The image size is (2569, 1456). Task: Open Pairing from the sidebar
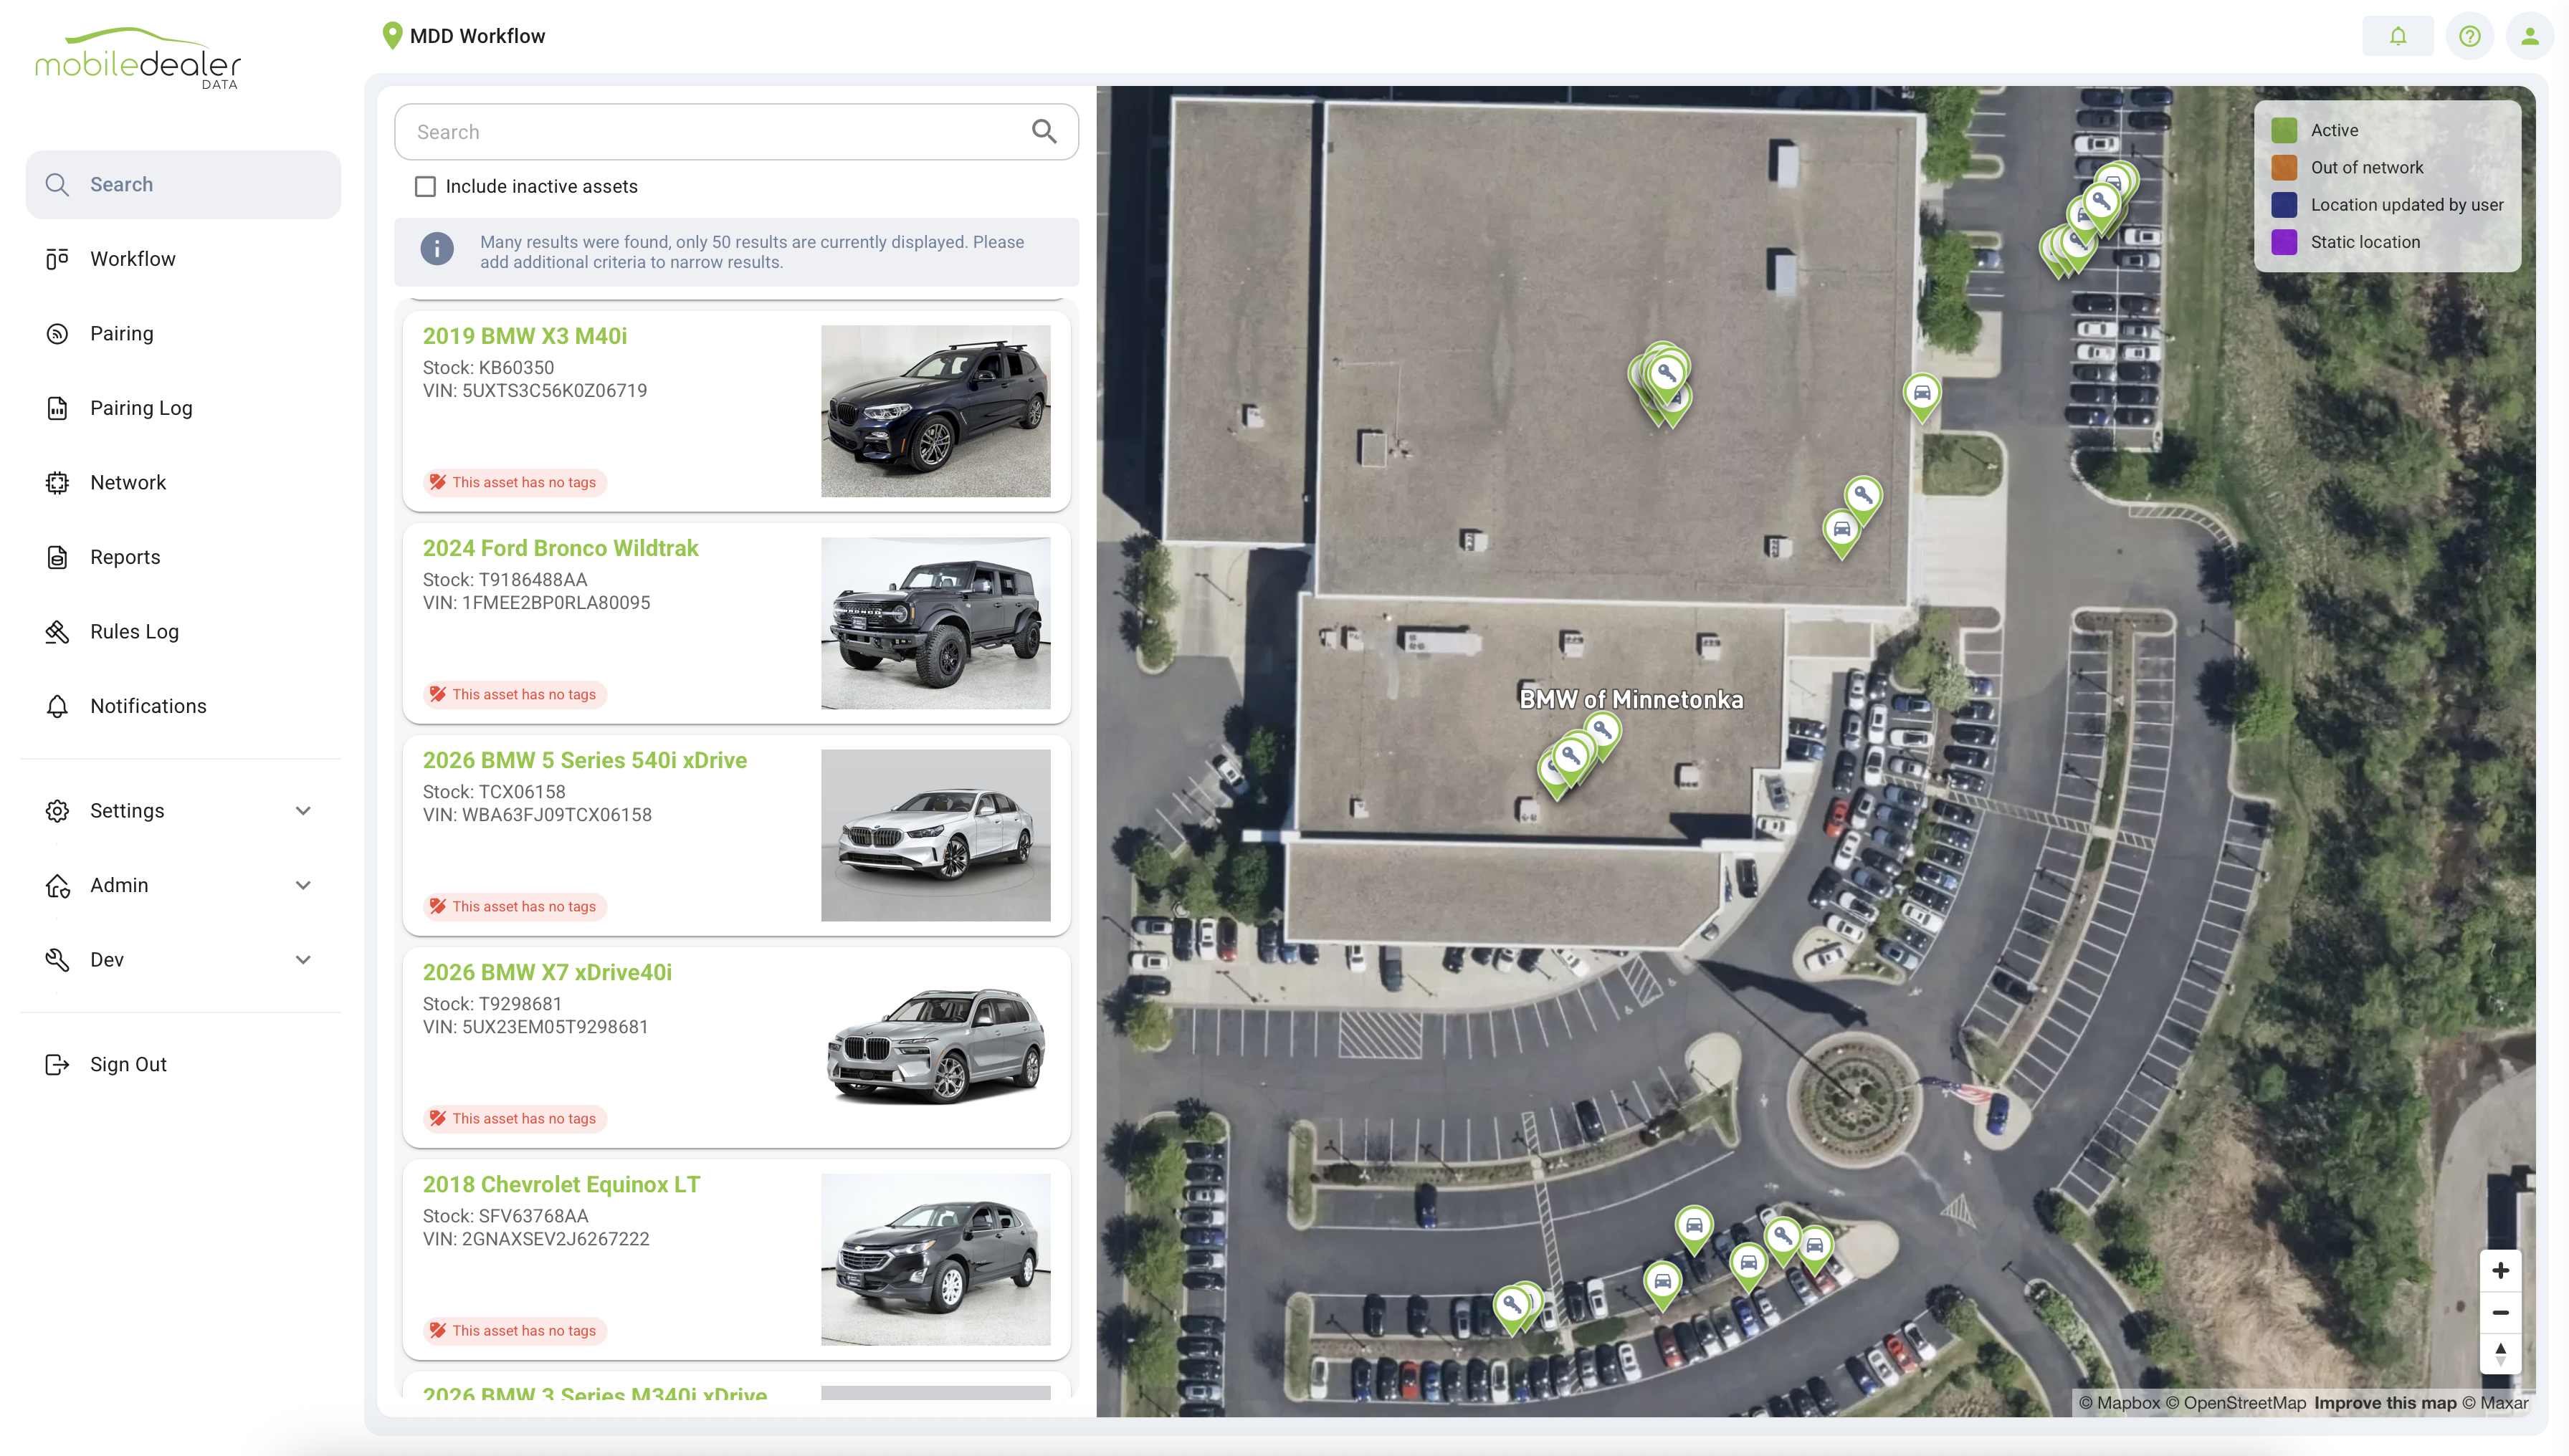[183, 333]
